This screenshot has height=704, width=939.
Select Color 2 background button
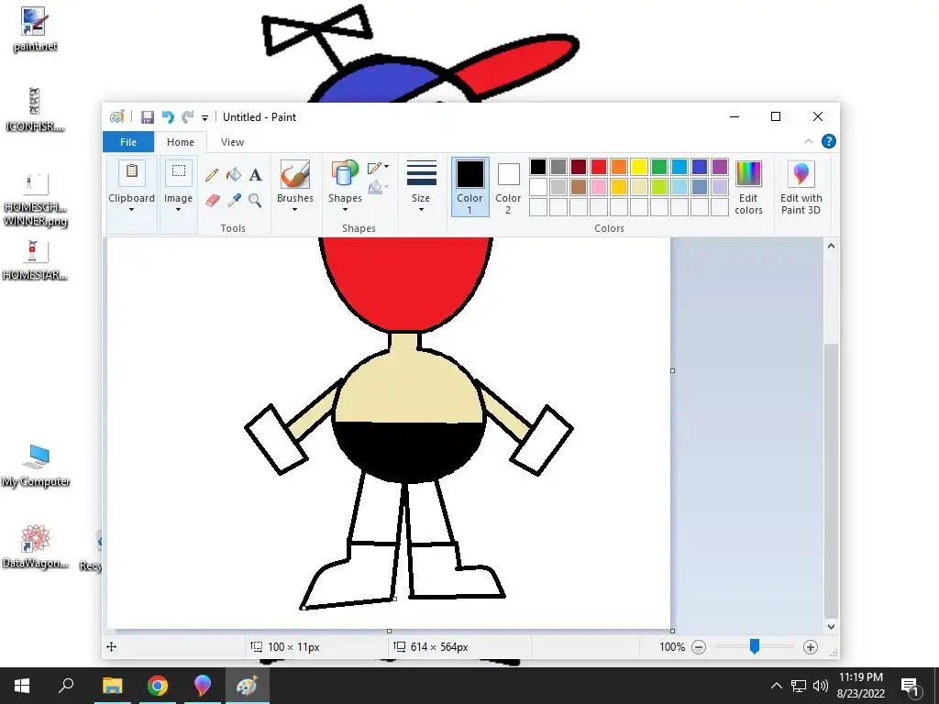[508, 187]
